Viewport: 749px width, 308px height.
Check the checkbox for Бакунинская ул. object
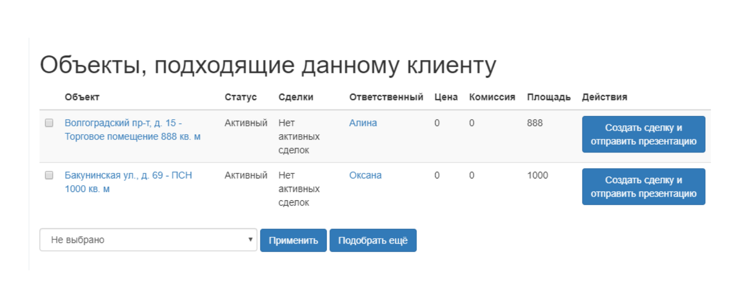[50, 175]
